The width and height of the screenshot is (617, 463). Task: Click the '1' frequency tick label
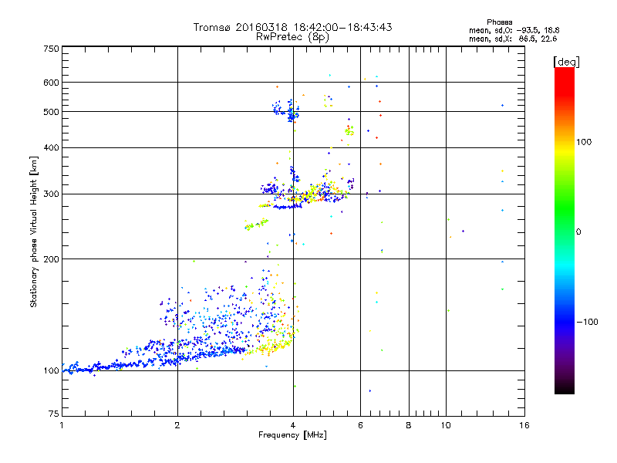click(62, 425)
